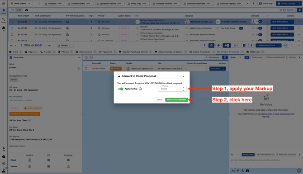
Task: Open more options on VENDOR PROPOSAL button
Action: click(x=279, y=45)
